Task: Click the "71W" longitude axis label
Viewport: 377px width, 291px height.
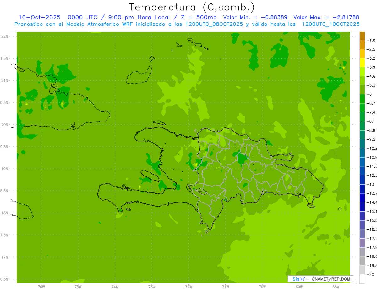Action: coord(225,287)
